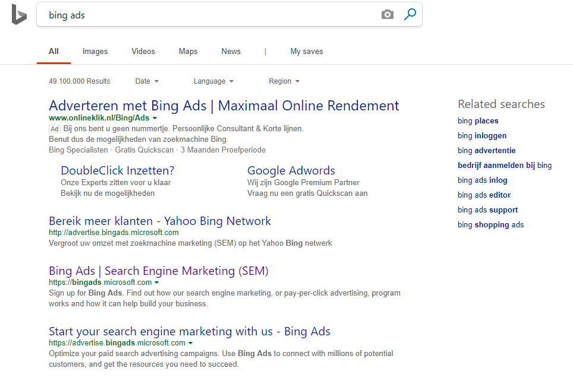Viewport: 573px width, 384px height.
Task: Select related search 'bing places'
Action: (x=478, y=121)
